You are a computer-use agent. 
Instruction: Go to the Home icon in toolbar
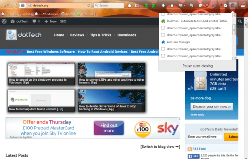point(172,6)
